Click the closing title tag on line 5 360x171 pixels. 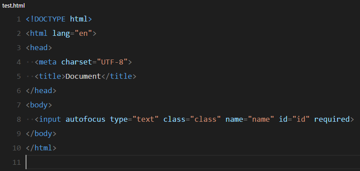pos(119,77)
